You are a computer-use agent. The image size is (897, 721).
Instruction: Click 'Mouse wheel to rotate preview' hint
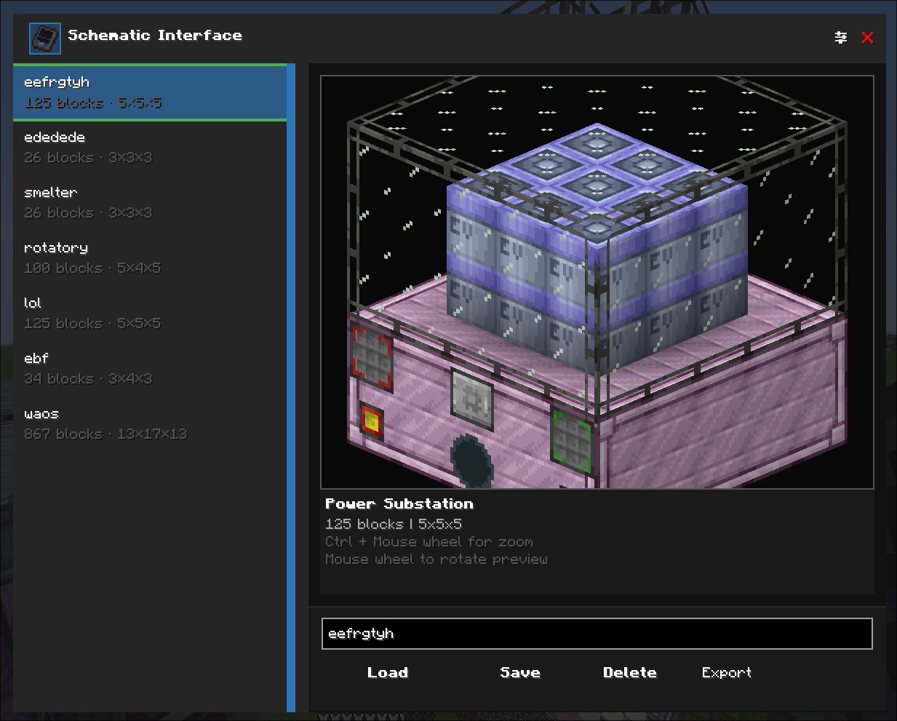coord(436,559)
